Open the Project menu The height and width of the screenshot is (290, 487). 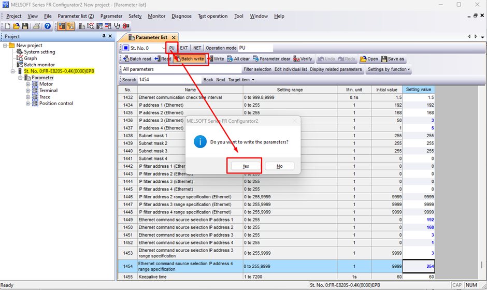[13, 16]
